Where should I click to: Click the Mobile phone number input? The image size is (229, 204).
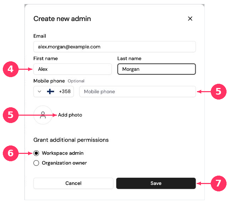(138, 91)
